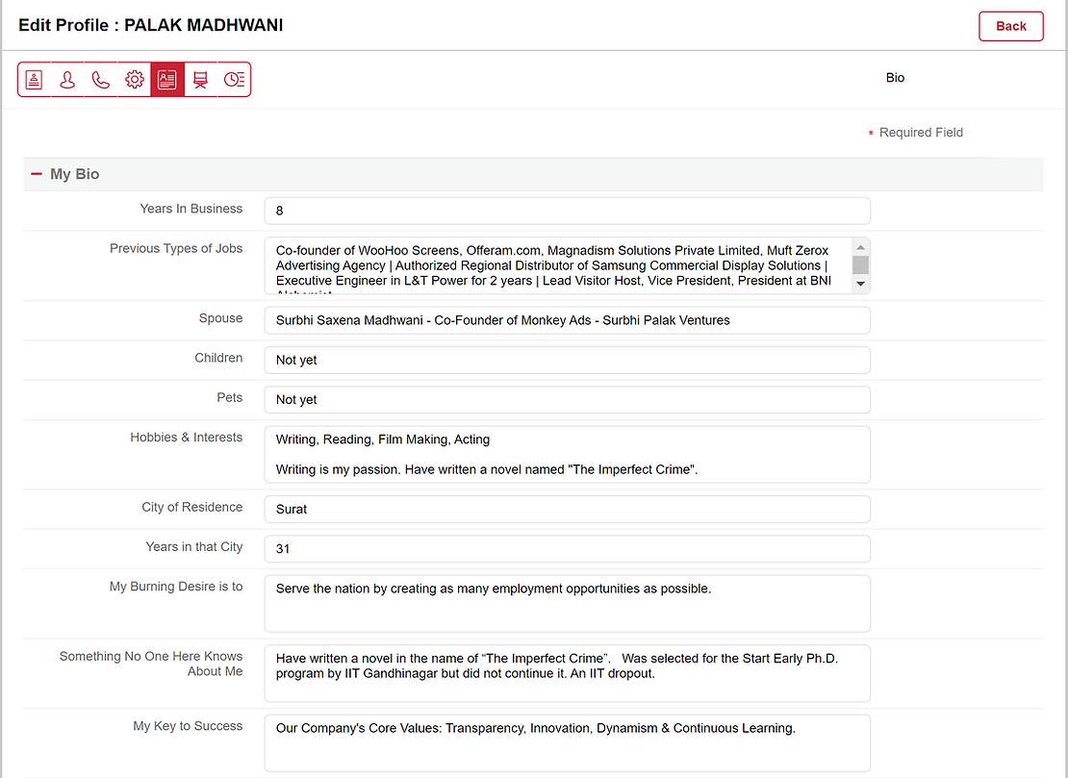Click the City of Residence field
The image size is (1068, 778).
point(567,509)
